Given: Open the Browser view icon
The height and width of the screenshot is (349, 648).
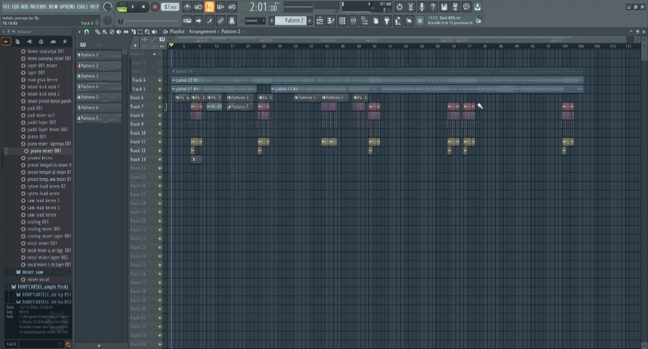Looking at the screenshot, I should click(365, 20).
